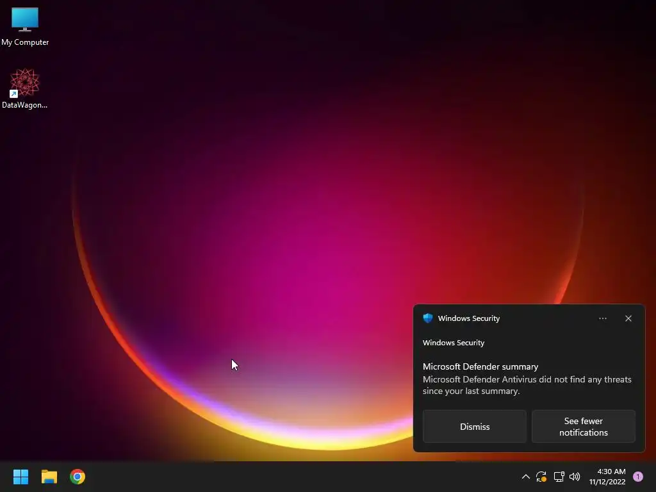Open the volume speaker tray icon
The height and width of the screenshot is (492, 656).
(575, 477)
